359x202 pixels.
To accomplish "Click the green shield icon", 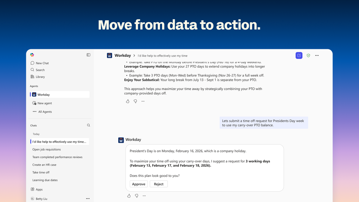I will tap(308, 55).
